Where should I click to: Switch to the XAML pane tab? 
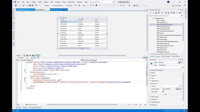(33, 58)
